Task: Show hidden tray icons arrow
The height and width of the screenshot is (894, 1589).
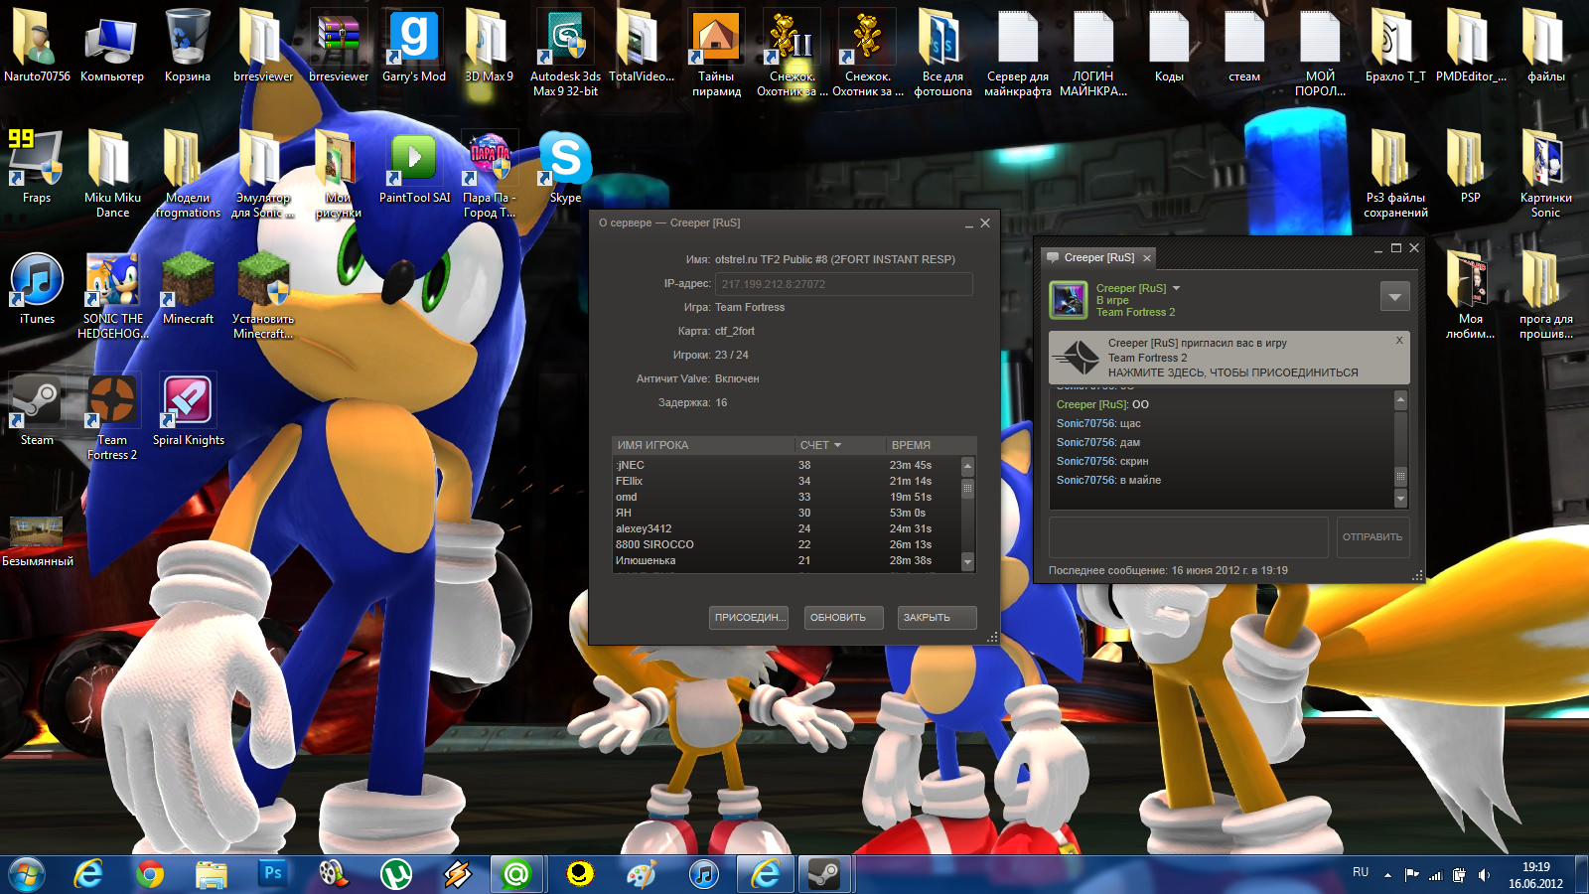Action: (x=1387, y=875)
